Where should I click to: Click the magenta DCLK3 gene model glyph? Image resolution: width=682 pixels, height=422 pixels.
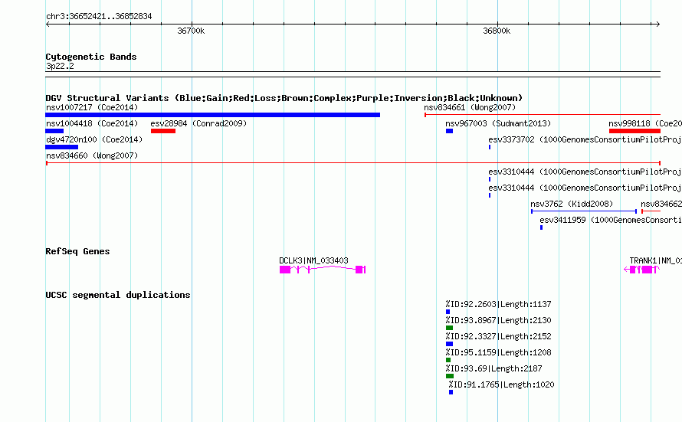[x=323, y=270]
